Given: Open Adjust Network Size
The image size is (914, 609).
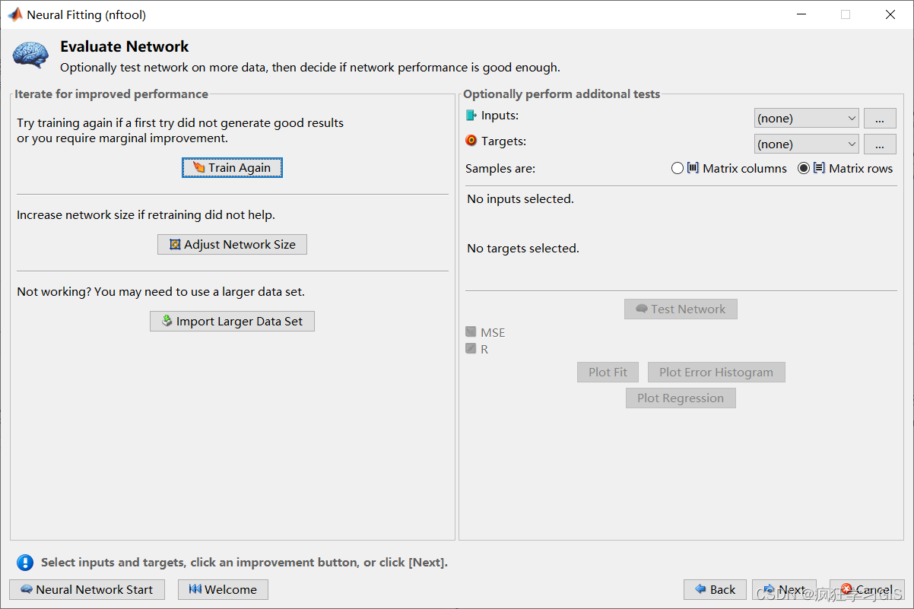Looking at the screenshot, I should pyautogui.click(x=232, y=244).
